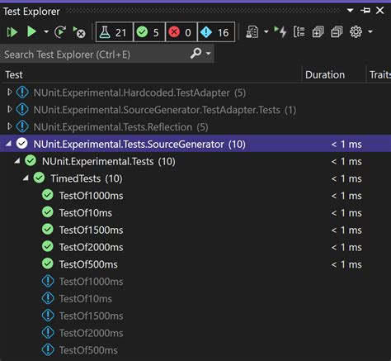
Task: Run all tests in view
Action: pyautogui.click(x=12, y=32)
